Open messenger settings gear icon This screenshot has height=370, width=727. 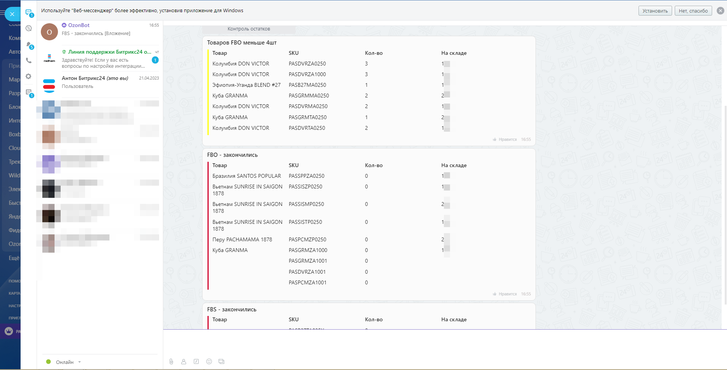pyautogui.click(x=29, y=77)
